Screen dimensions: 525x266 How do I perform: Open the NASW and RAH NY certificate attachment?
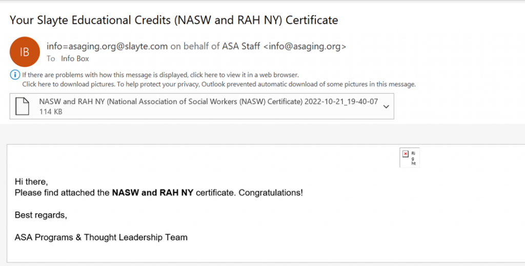[x=201, y=107]
